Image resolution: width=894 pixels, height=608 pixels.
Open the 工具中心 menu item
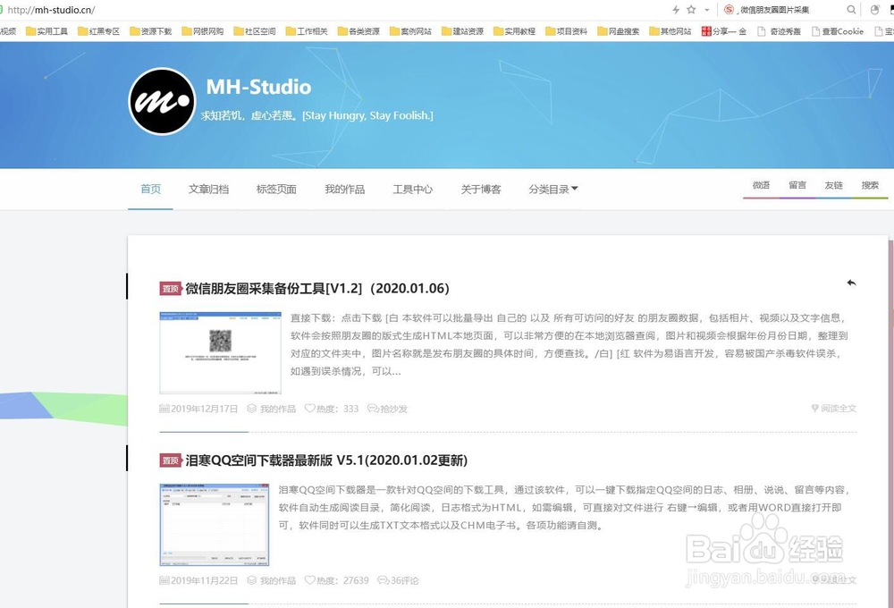pos(413,189)
